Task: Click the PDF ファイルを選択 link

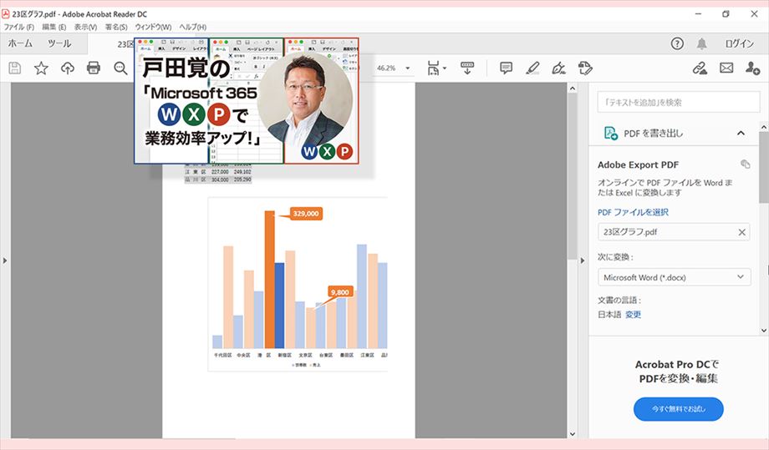Action: point(633,212)
